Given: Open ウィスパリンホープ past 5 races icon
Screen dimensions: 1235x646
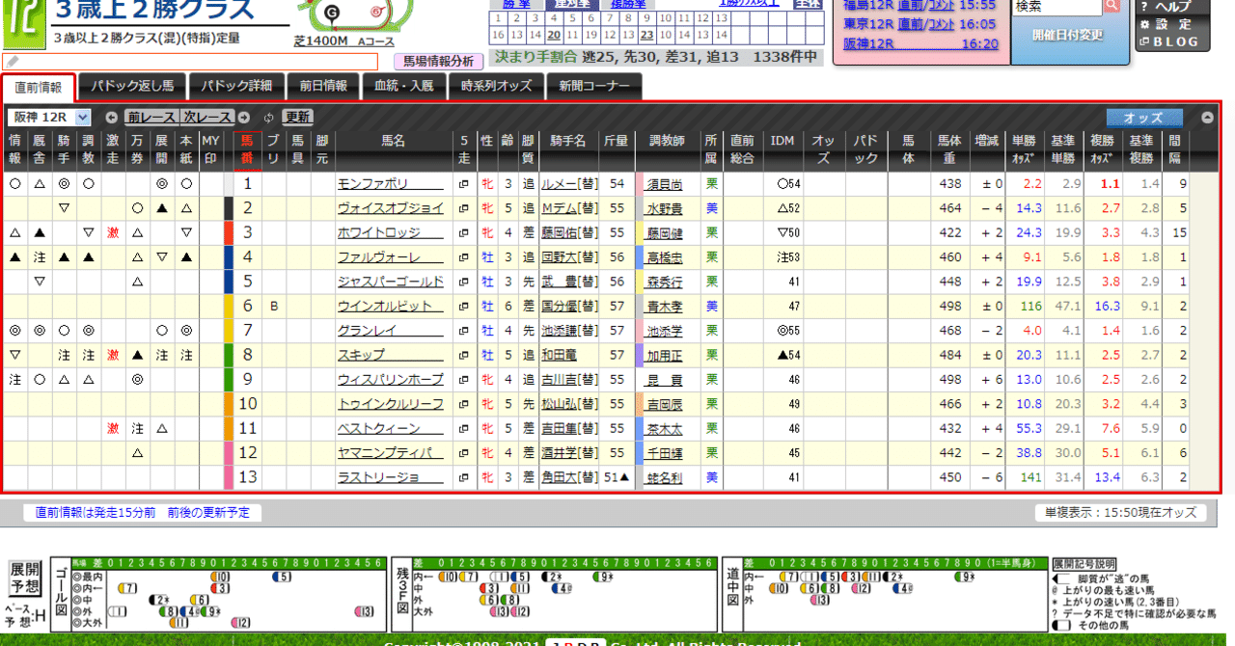Looking at the screenshot, I should pyautogui.click(x=464, y=380).
